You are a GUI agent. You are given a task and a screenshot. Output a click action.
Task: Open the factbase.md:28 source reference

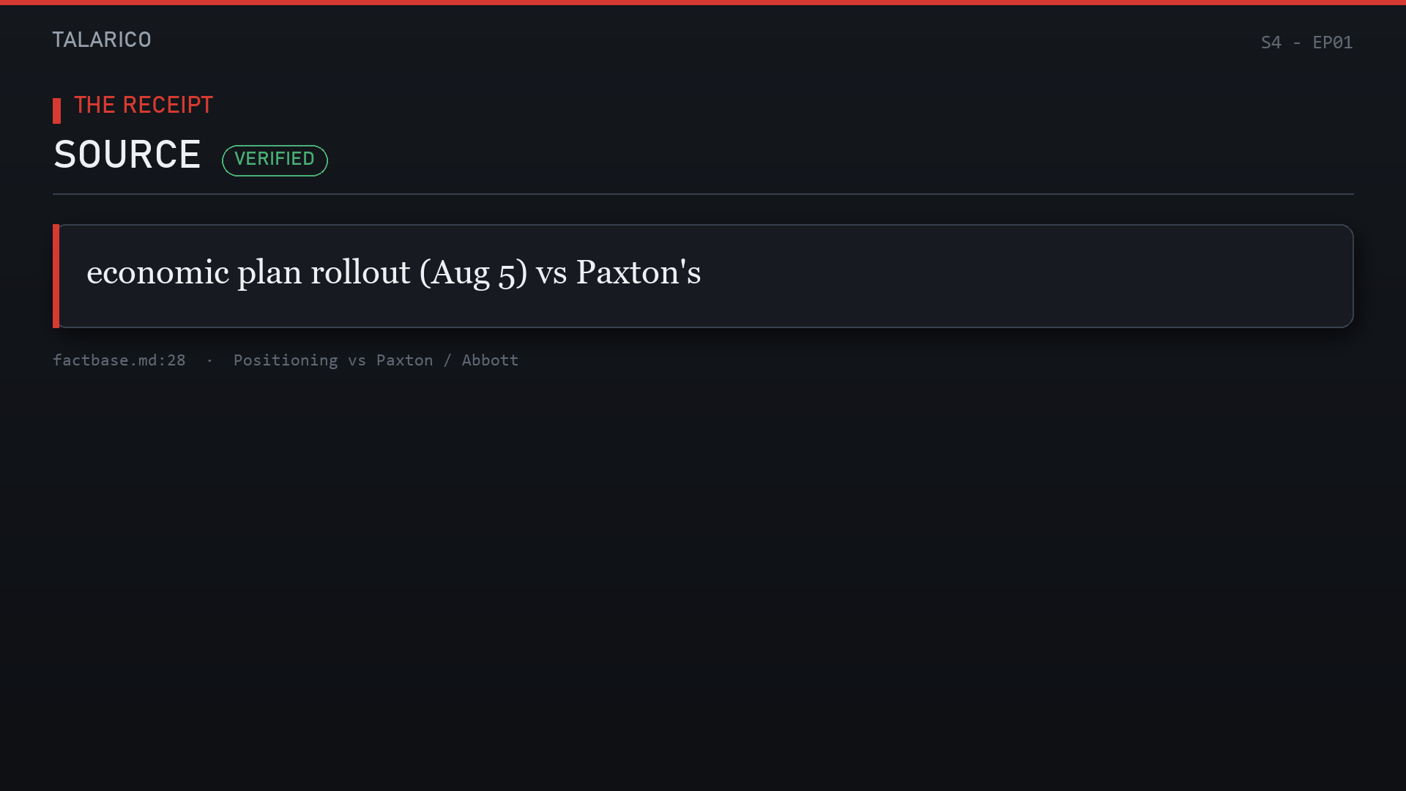click(x=119, y=360)
